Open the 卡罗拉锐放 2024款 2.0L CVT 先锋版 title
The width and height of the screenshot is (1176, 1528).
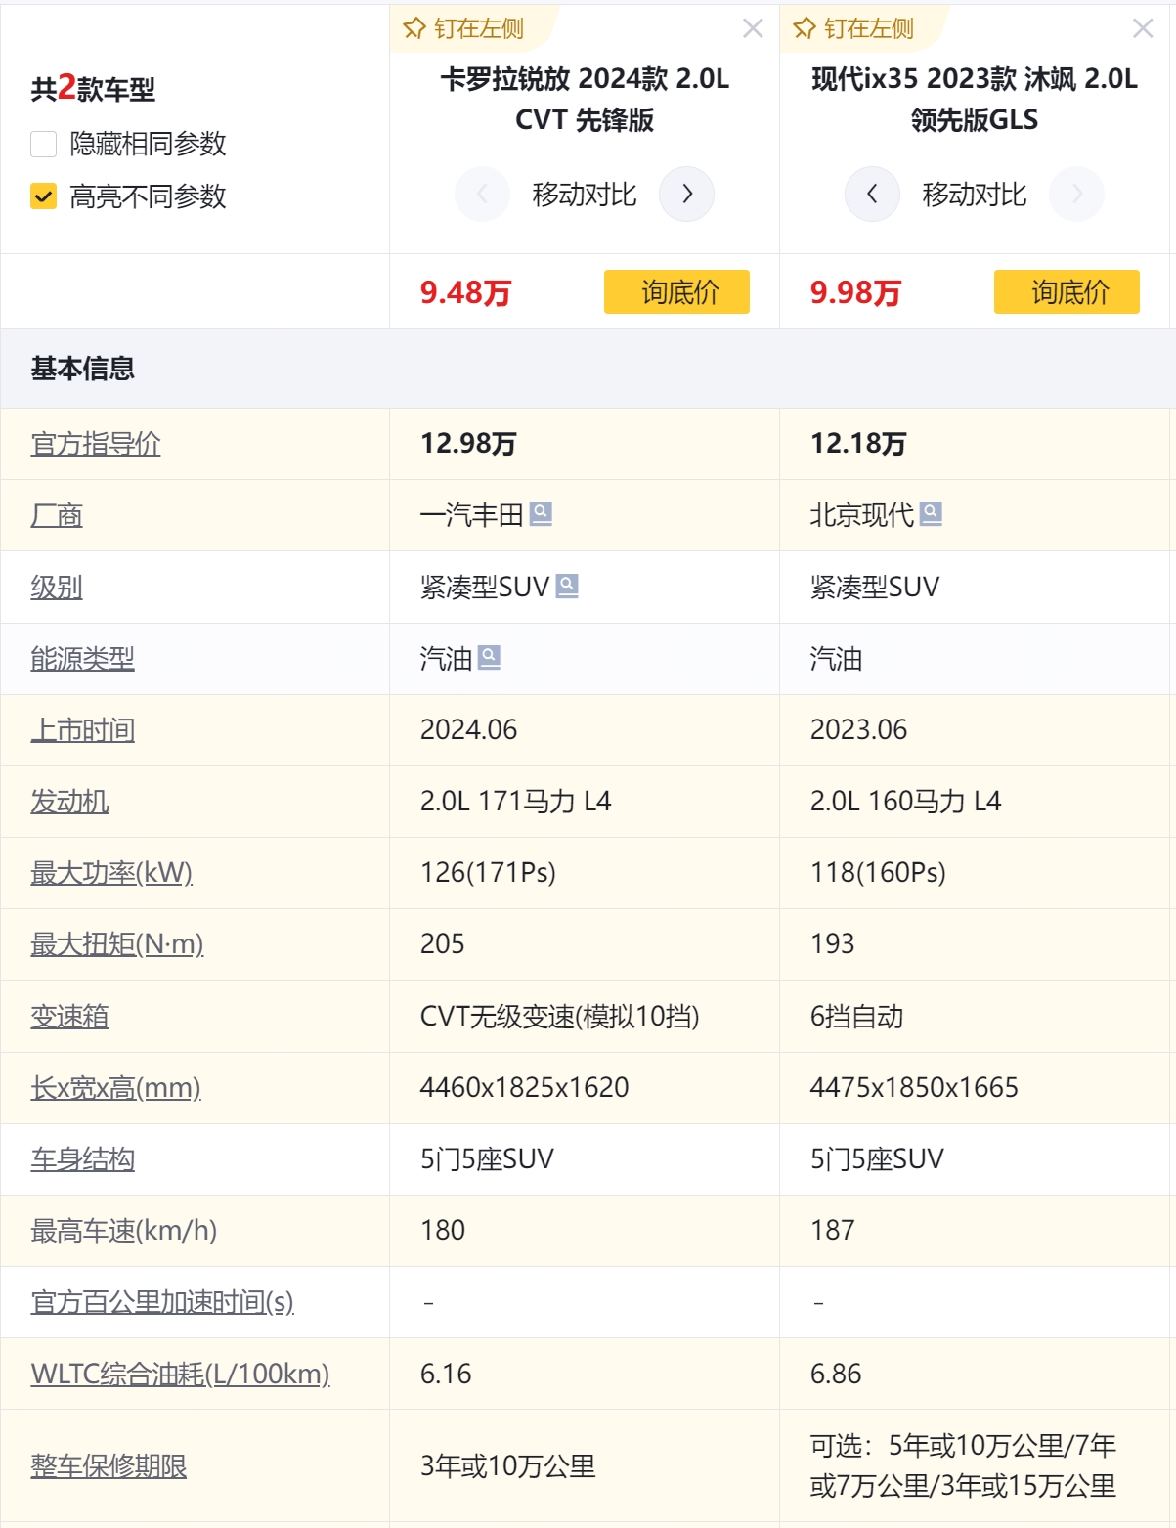585,99
